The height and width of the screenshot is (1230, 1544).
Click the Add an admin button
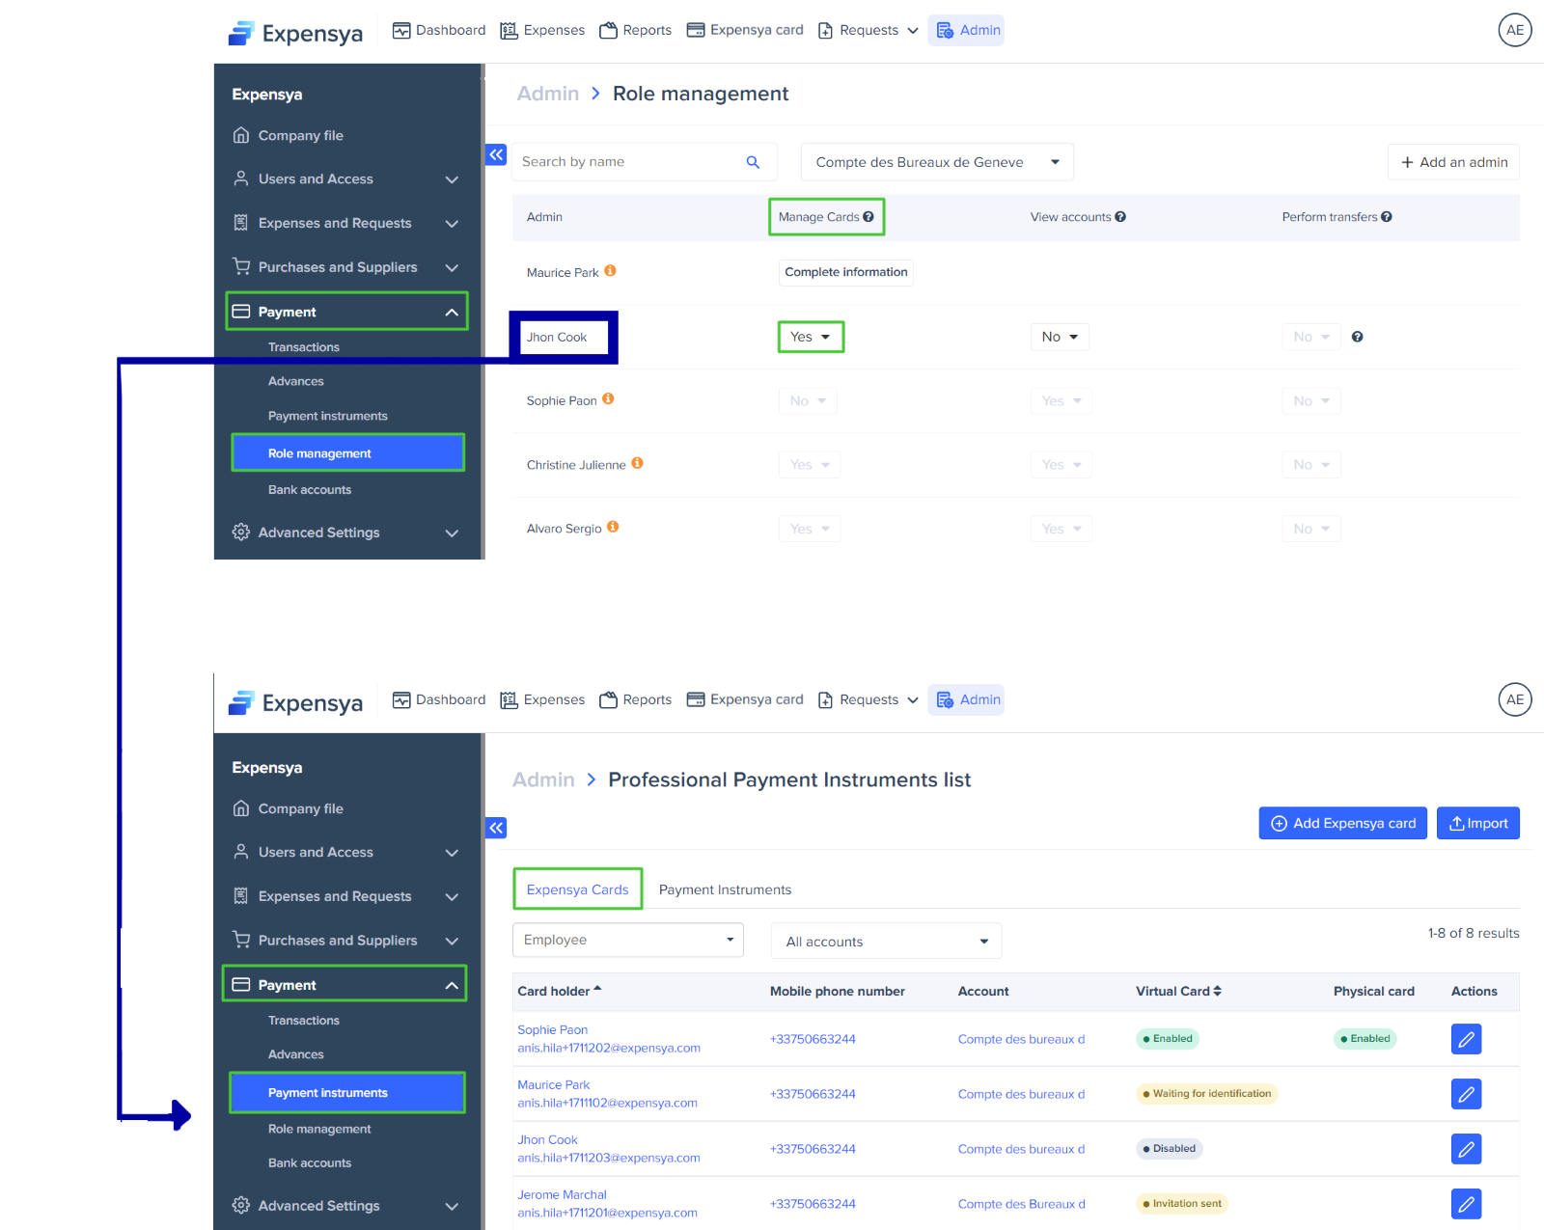pos(1453,162)
